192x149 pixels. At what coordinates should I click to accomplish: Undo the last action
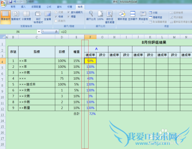click(x=15, y=2)
